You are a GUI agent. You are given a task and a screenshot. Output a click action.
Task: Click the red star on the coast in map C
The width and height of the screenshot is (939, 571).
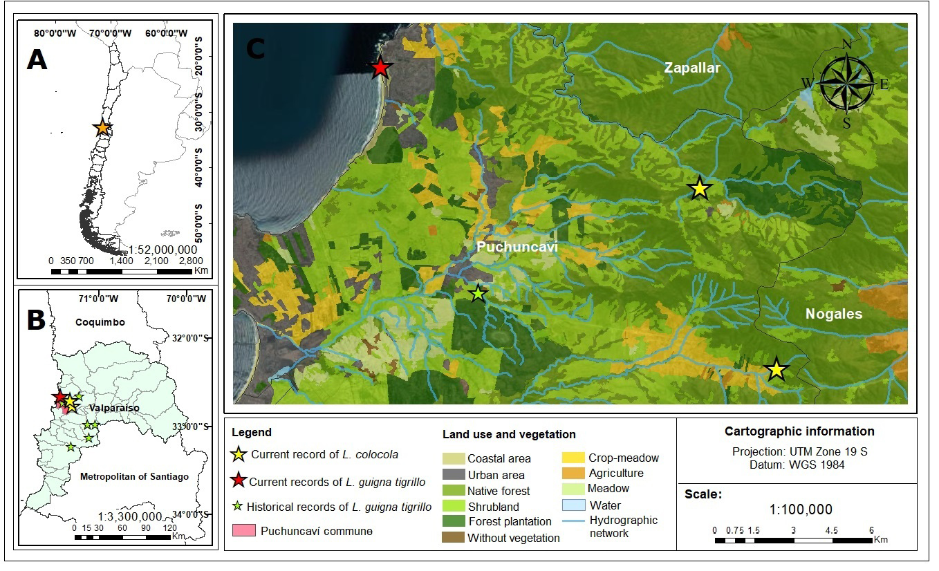380,68
